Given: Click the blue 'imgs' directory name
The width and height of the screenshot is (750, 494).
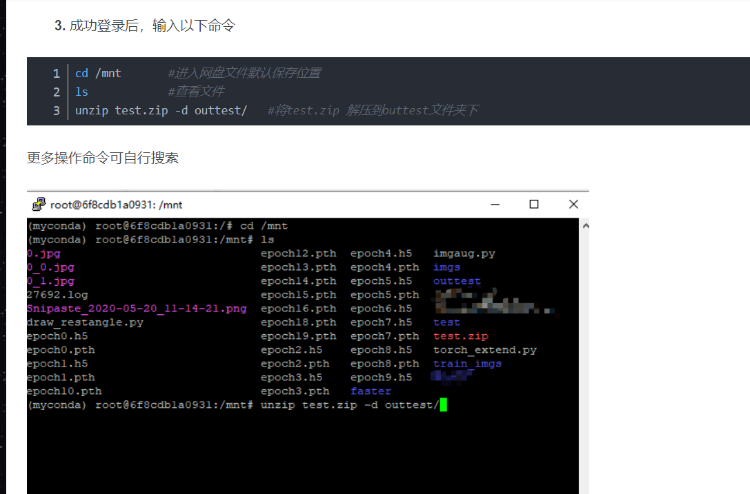Looking at the screenshot, I should tap(446, 267).
